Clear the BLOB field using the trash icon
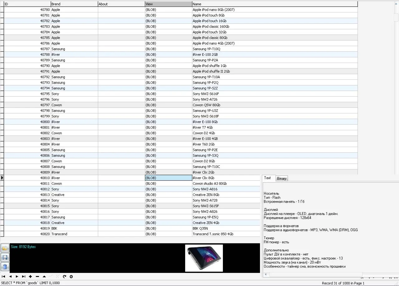 (5, 267)
